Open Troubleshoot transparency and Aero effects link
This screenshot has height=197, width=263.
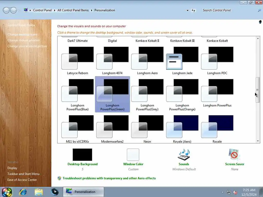[109, 178]
